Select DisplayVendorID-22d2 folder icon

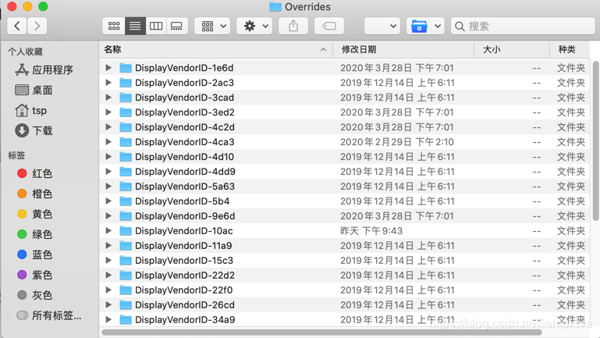click(x=126, y=276)
